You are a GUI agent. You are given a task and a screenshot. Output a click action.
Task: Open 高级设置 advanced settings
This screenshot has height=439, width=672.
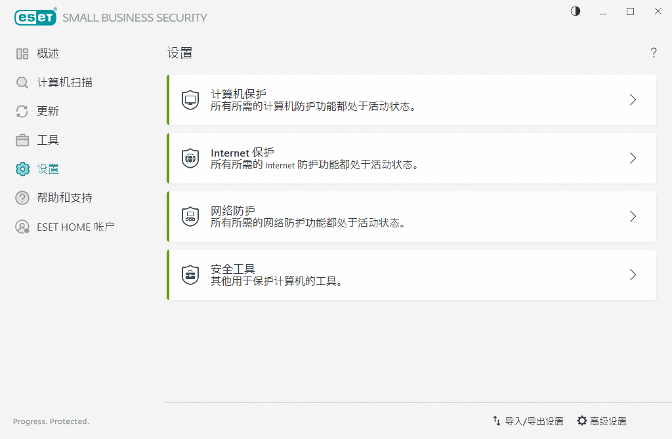(x=602, y=421)
